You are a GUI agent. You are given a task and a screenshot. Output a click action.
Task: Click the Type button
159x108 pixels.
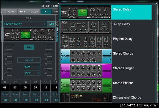pyautogui.click(x=51, y=24)
